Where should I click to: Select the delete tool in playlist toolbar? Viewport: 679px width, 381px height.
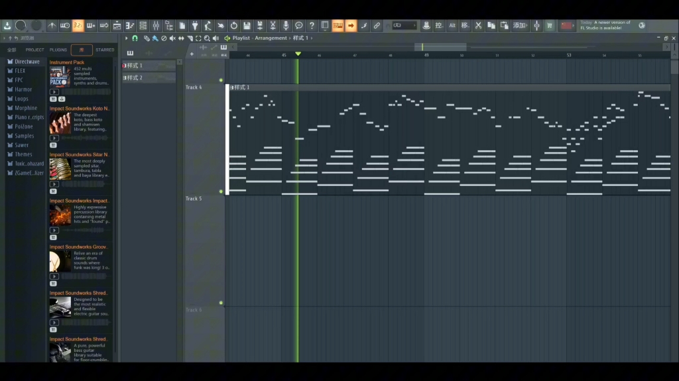tap(164, 38)
